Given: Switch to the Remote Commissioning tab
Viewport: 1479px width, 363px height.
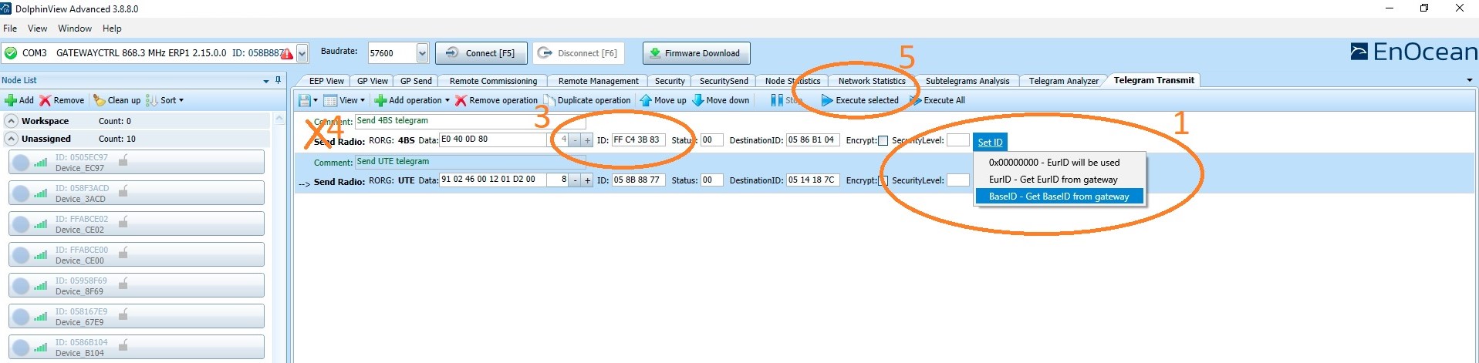Looking at the screenshot, I should click(x=493, y=81).
